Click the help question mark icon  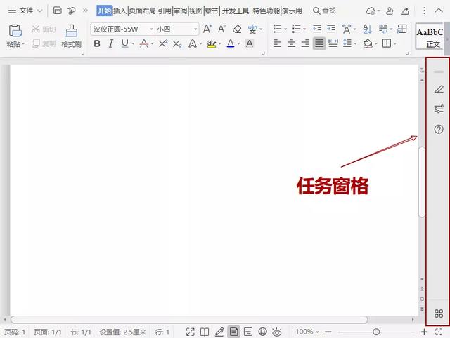coord(439,129)
